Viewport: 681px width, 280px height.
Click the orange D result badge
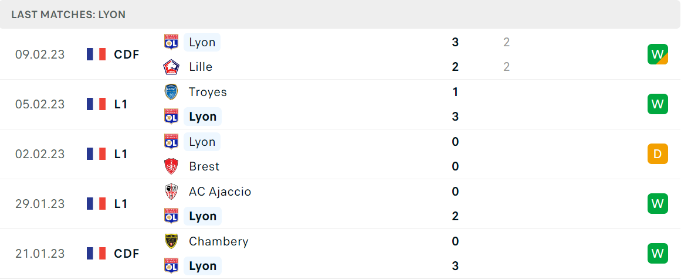658,154
